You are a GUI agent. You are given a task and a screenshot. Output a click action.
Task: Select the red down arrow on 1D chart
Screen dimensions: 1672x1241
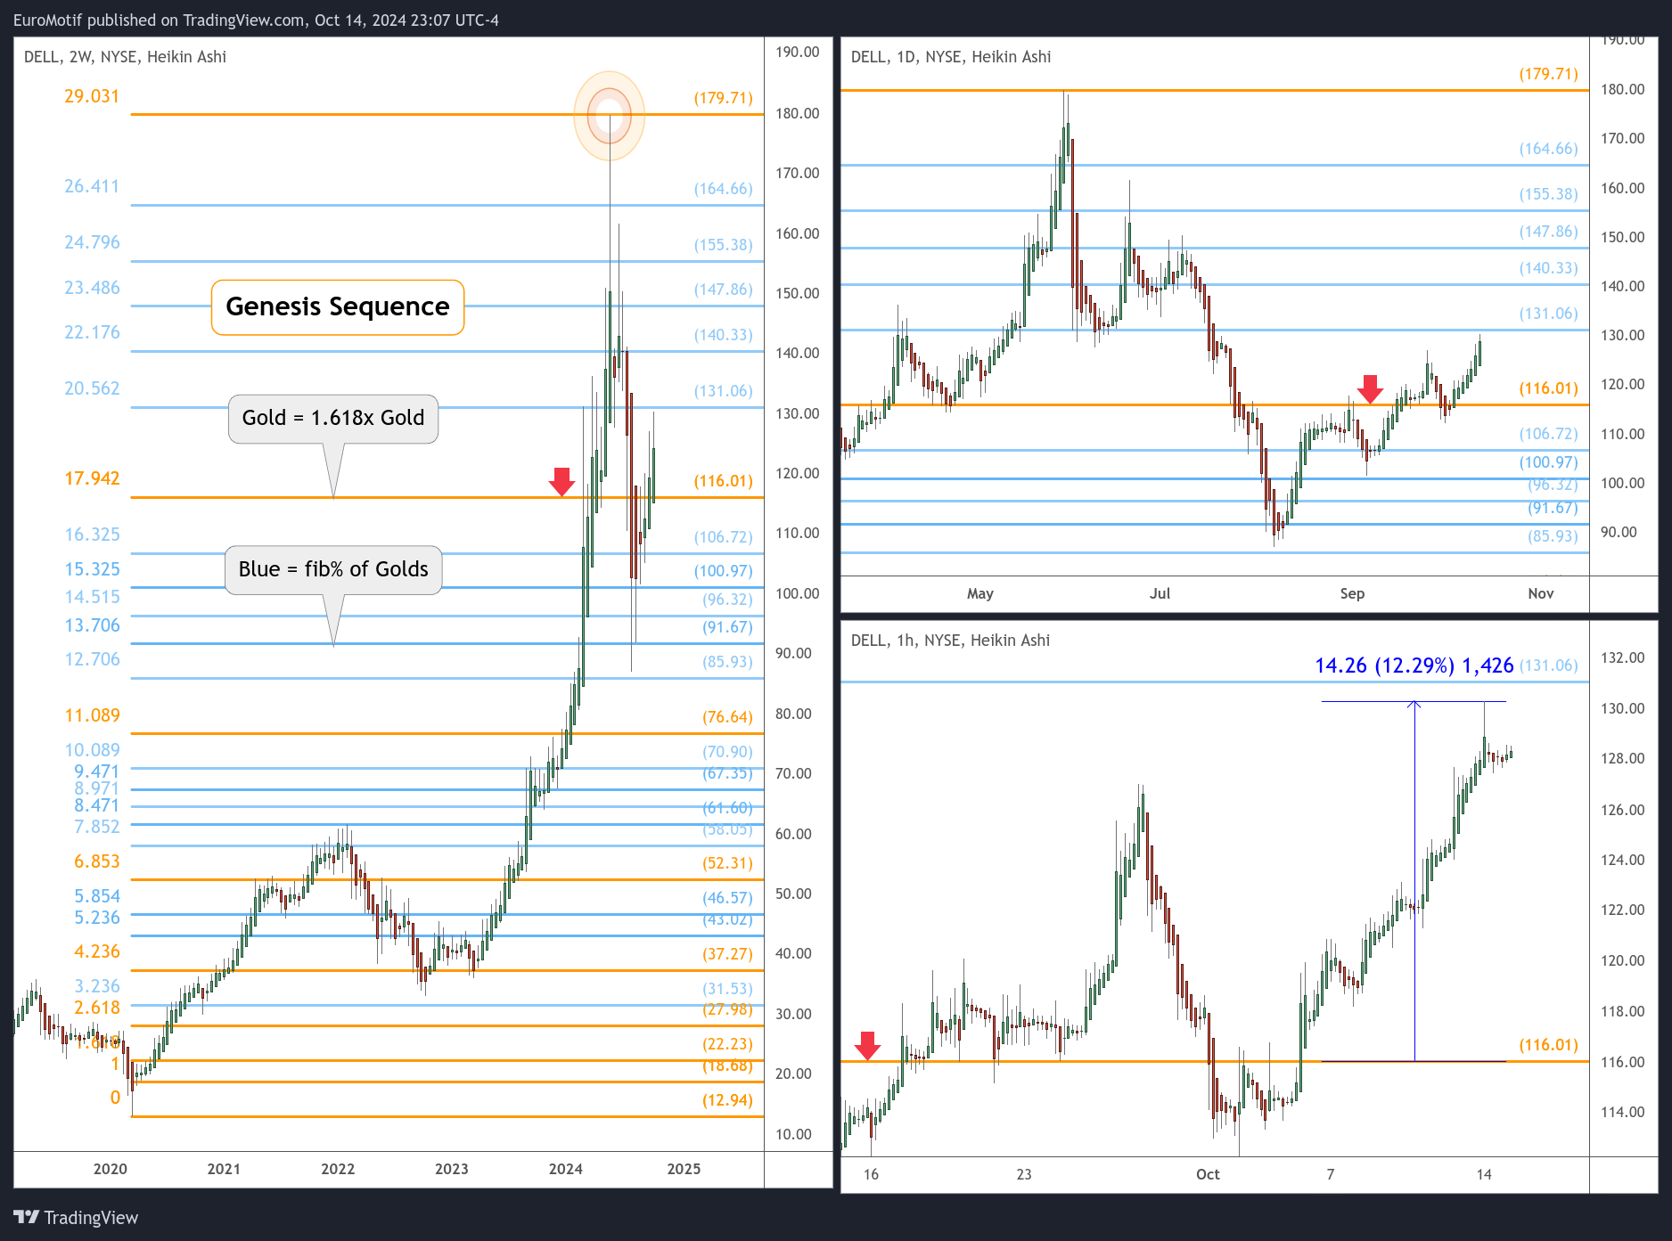[1370, 388]
